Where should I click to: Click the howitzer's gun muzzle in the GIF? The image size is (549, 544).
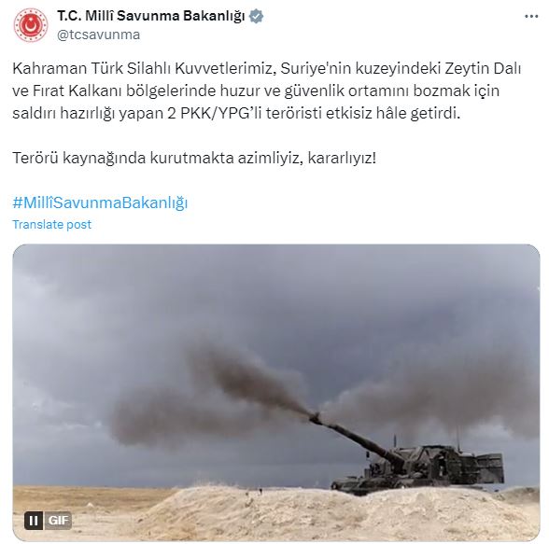(315, 416)
